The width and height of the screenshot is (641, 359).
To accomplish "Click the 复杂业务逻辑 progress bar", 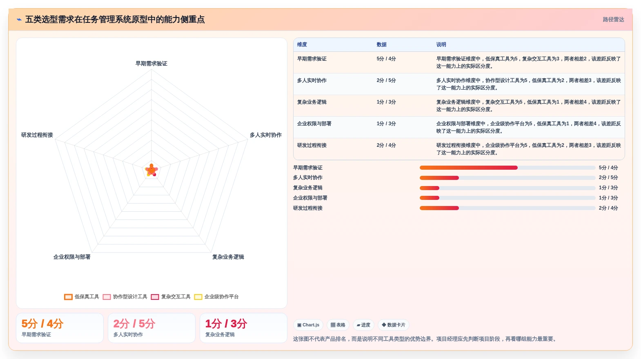I will point(507,188).
